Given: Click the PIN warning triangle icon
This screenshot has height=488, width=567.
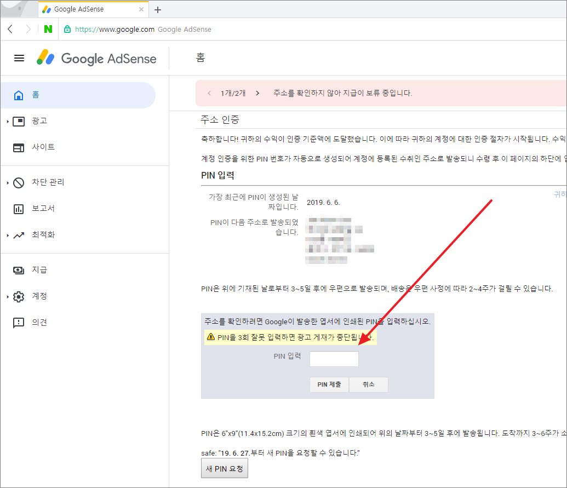Looking at the screenshot, I should [211, 337].
